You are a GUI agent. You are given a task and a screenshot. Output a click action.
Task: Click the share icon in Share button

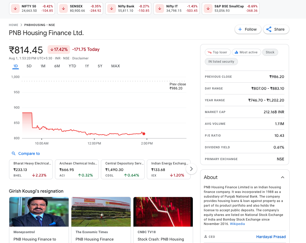269,29
